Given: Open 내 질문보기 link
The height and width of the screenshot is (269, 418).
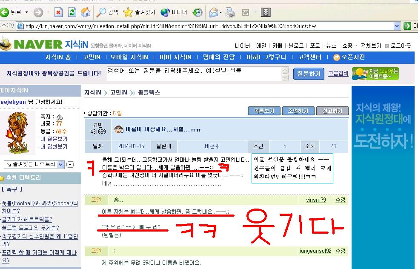Looking at the screenshot, I should (x=54, y=139).
